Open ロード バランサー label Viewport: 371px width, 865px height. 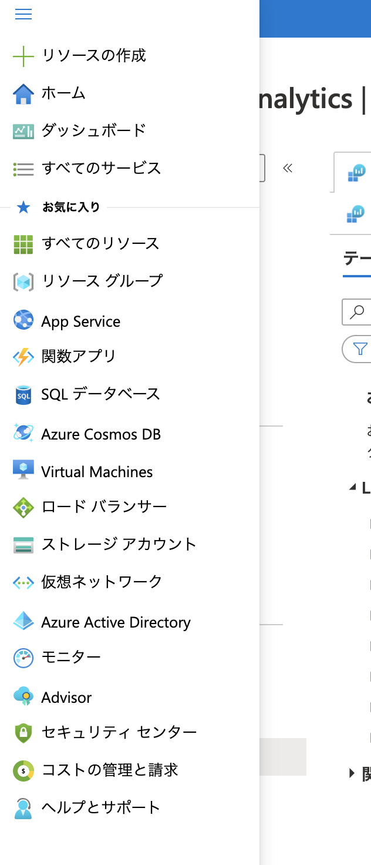pos(104,507)
